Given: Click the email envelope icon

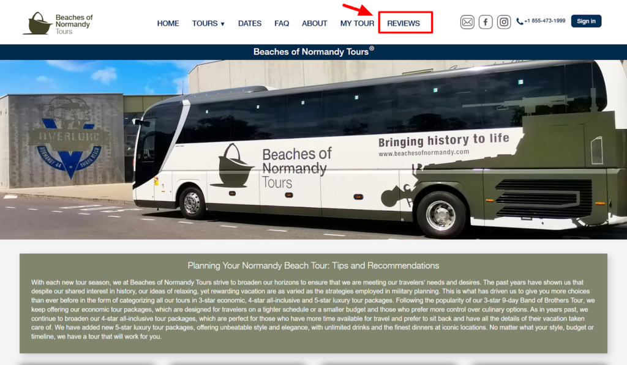Looking at the screenshot, I should point(467,21).
